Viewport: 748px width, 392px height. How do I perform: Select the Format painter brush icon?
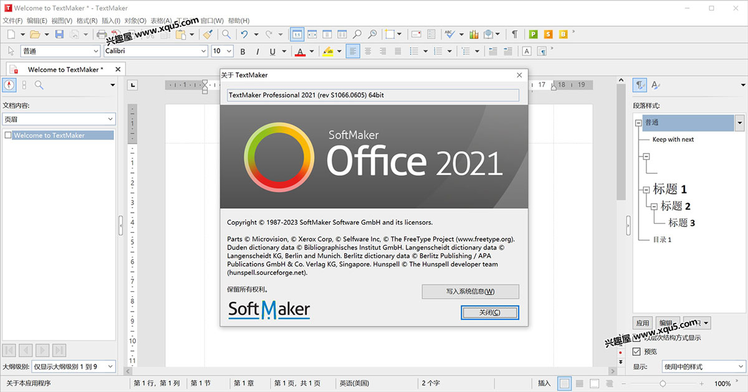[x=208, y=34]
